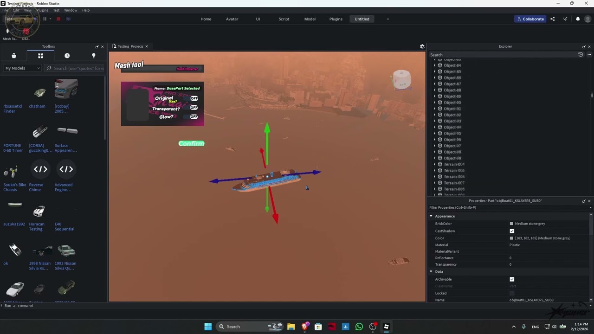The image size is (594, 334).
Task: Click the Filter Properties input
Action: coord(508,207)
